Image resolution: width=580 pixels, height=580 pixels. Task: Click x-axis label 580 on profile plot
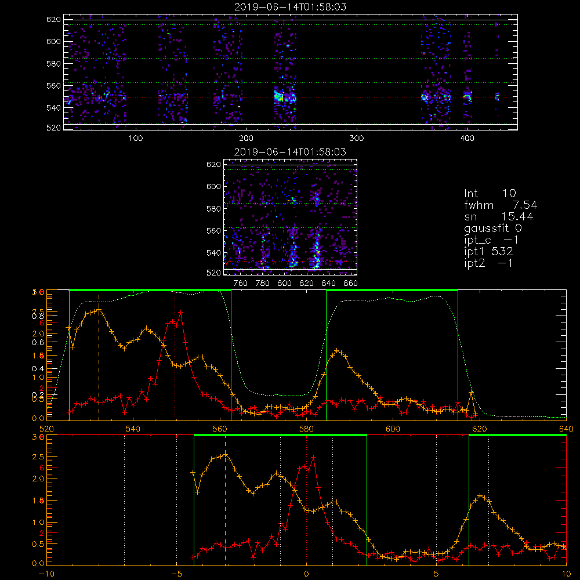pyautogui.click(x=307, y=429)
